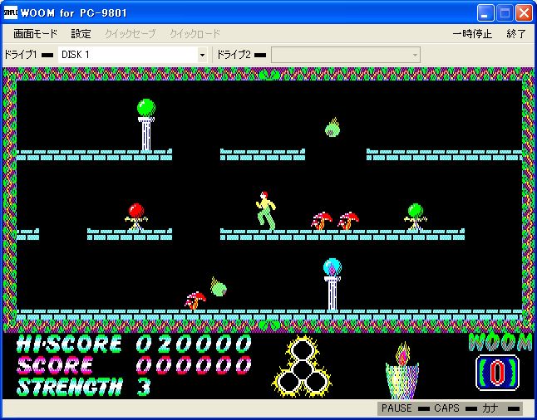Click the WOOM app icon in title bar

(10, 12)
